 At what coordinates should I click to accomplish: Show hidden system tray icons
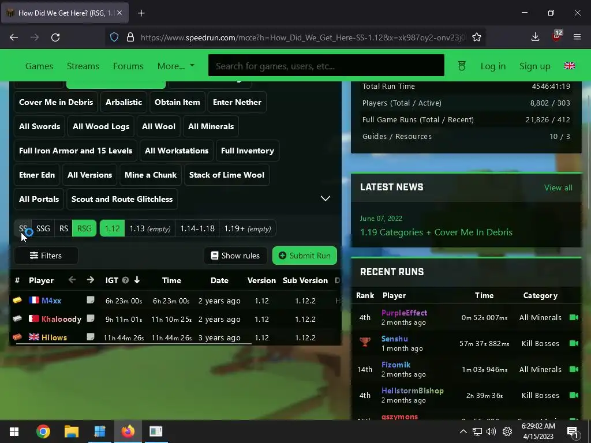point(463,431)
